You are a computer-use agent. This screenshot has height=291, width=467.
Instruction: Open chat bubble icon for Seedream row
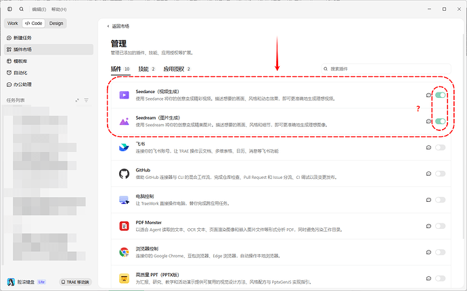pyautogui.click(x=428, y=122)
